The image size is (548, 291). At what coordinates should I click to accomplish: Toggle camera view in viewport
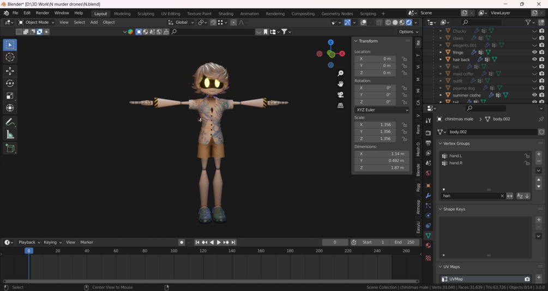(340, 95)
